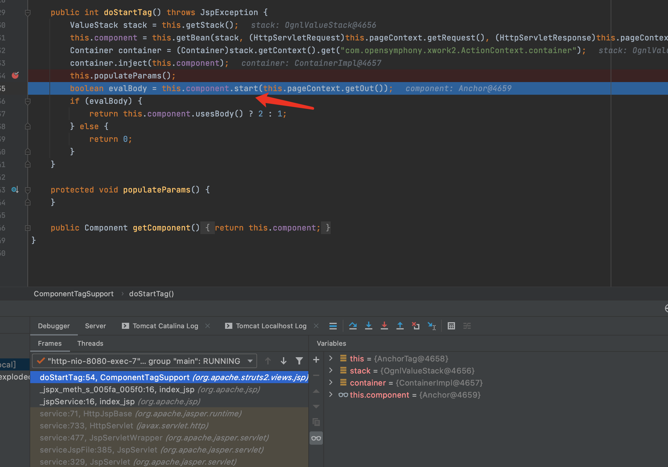Select service:71 HttpJspBase frame

click(x=169, y=414)
